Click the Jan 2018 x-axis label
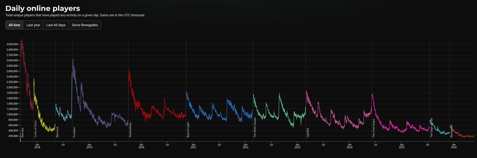Viewport: 477px width, 158px height. tap(37, 146)
